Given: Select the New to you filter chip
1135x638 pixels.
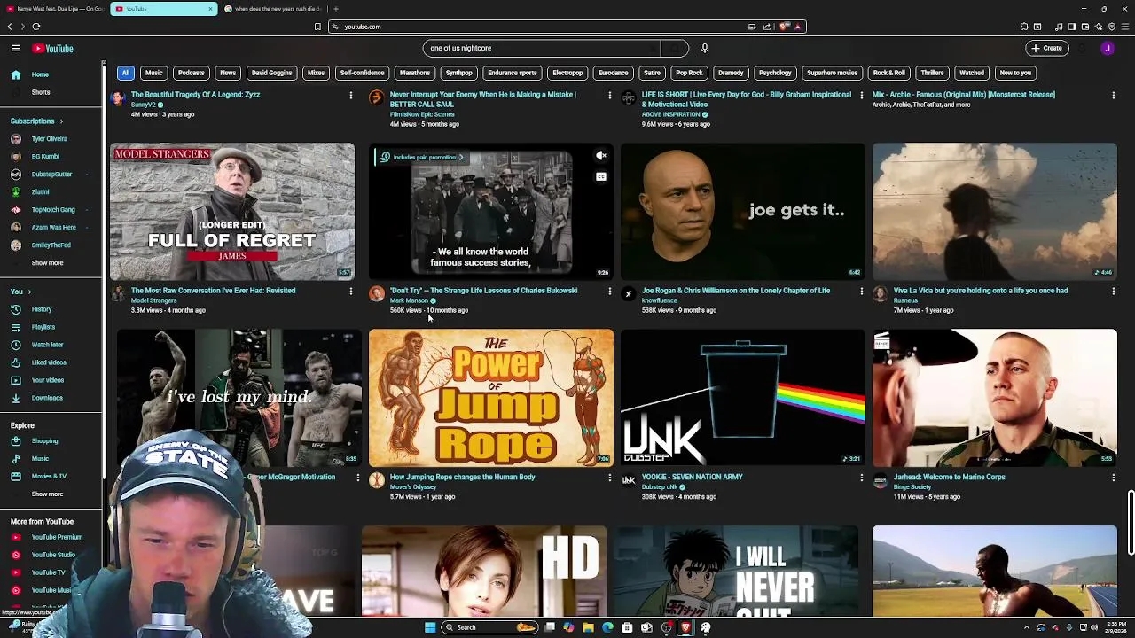Looking at the screenshot, I should click(x=1015, y=73).
